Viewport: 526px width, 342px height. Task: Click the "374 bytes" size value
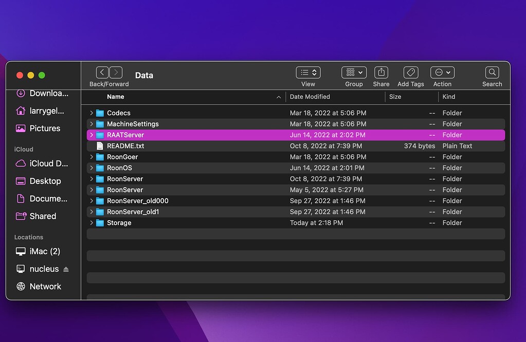(420, 146)
